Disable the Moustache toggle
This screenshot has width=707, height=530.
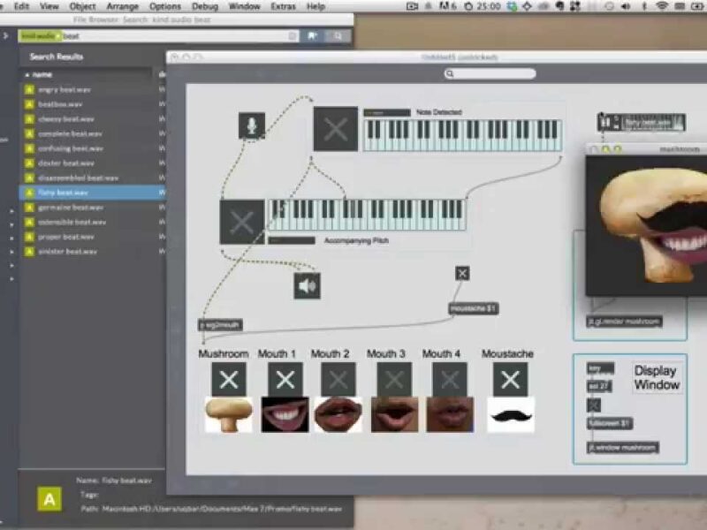tap(510, 380)
